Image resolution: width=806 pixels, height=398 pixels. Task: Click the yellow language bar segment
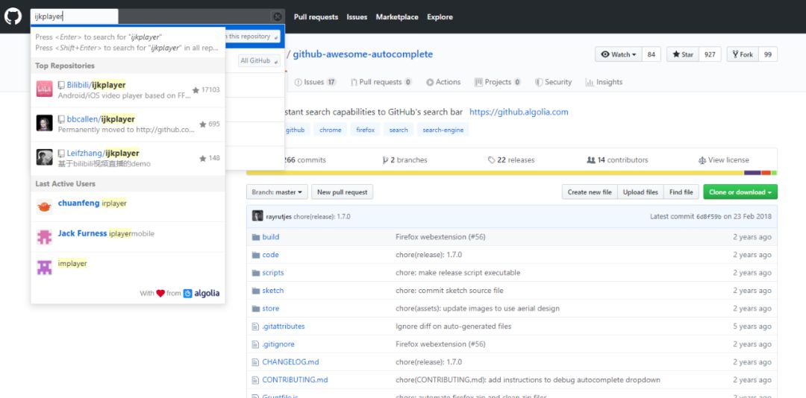pyautogui.click(x=495, y=173)
